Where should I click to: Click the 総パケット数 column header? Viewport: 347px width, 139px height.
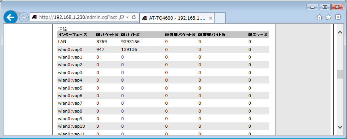(108, 34)
